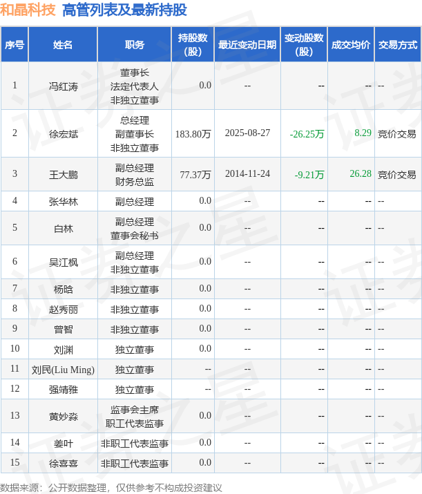The height and width of the screenshot is (494, 422).
Task: Click the name 刘民(Liu Ming)
Action: tap(63, 370)
